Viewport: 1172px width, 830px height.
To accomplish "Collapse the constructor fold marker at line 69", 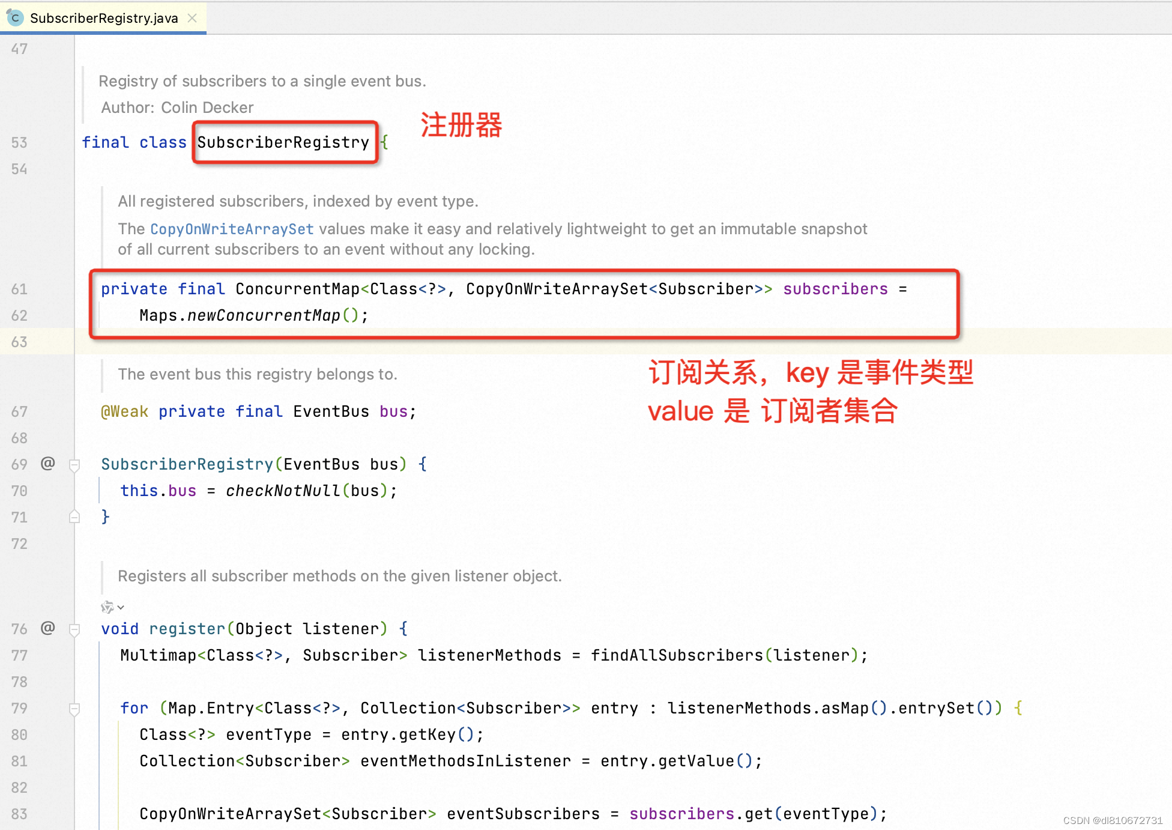I will coord(74,465).
